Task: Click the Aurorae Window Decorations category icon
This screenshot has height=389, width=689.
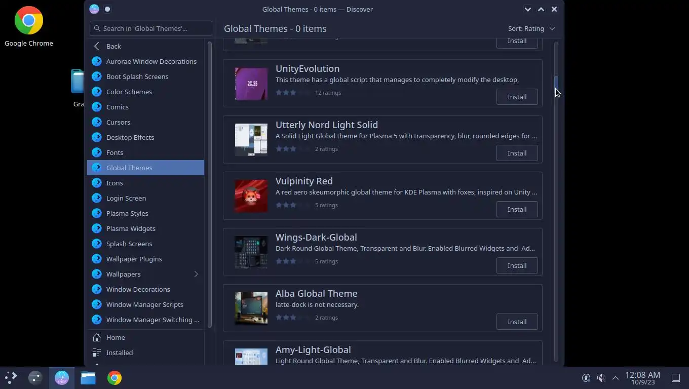Action: 97,61
